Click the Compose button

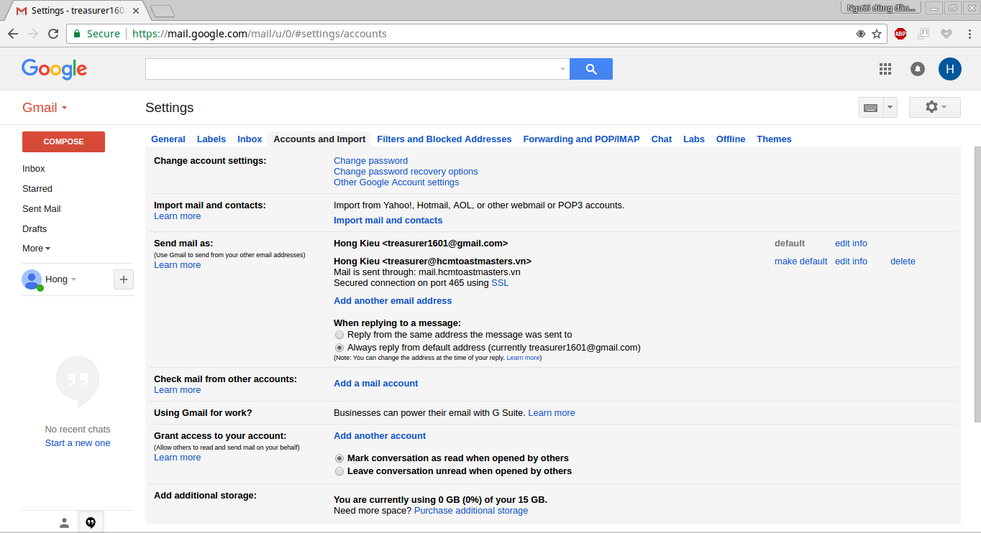pos(63,142)
